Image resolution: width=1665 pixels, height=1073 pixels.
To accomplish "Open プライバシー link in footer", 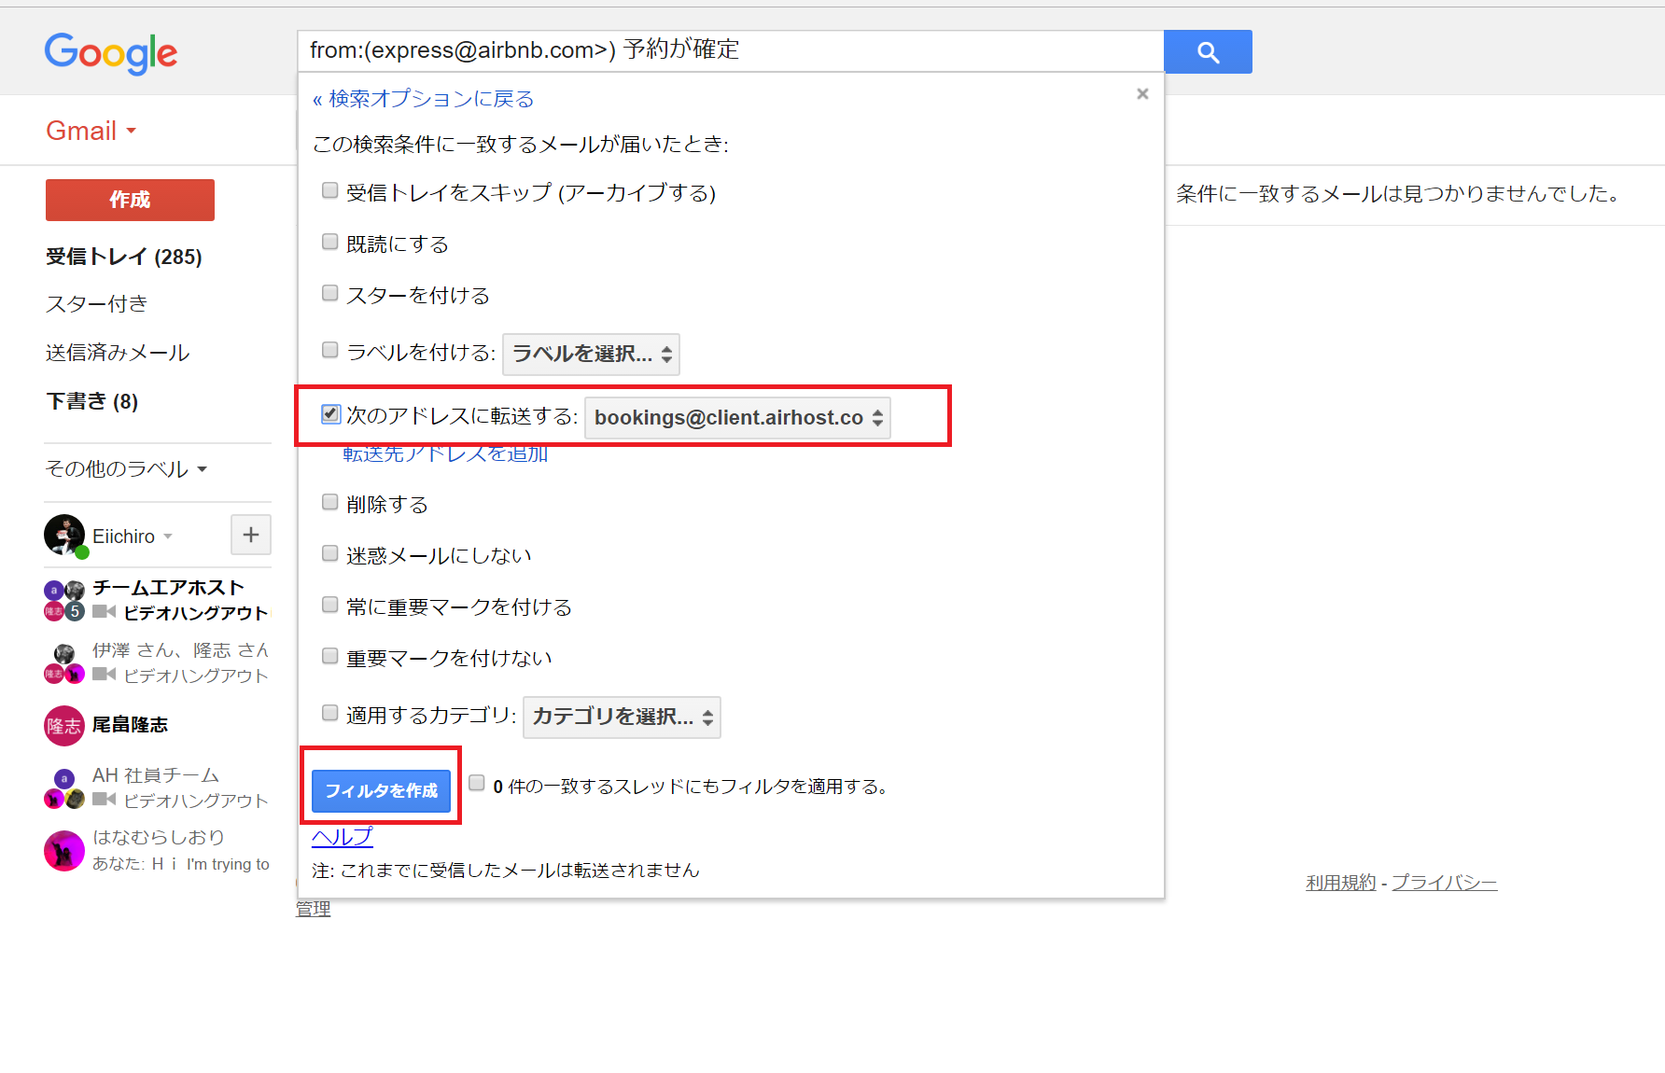I will [x=1445, y=883].
